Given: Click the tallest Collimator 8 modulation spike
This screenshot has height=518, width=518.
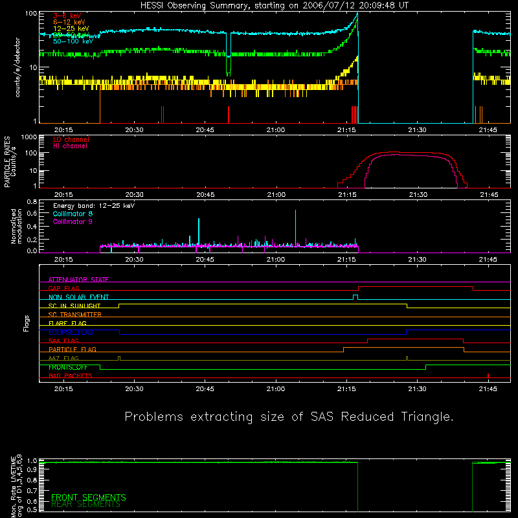Looking at the screenshot, I should [x=295, y=228].
